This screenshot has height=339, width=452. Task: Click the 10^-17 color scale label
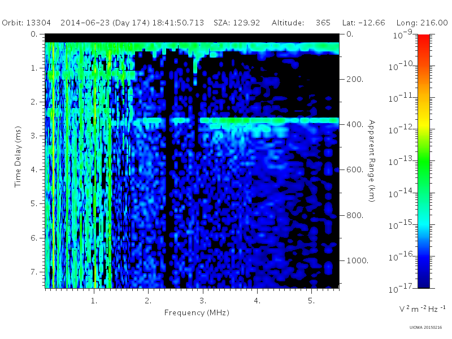click(401, 289)
